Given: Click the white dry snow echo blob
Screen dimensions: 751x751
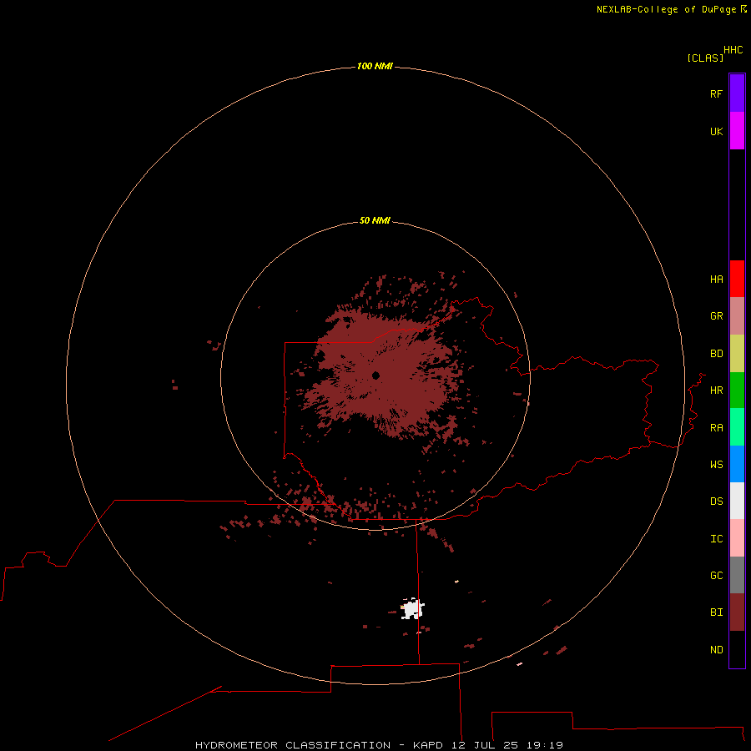Looking at the screenshot, I should click(412, 609).
